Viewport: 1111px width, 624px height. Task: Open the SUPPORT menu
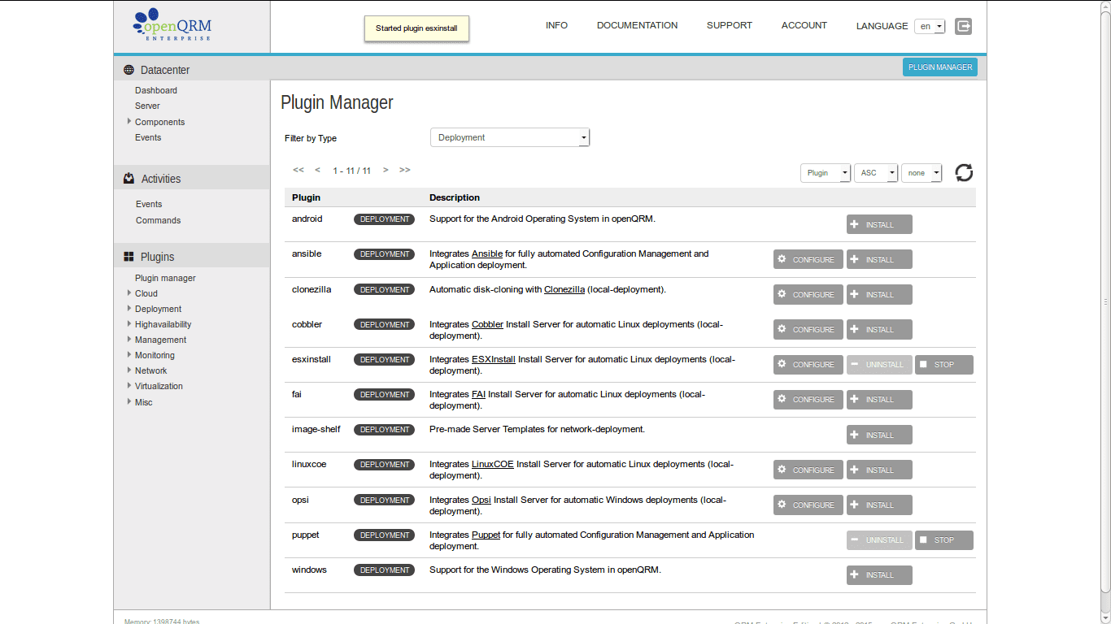tap(730, 25)
